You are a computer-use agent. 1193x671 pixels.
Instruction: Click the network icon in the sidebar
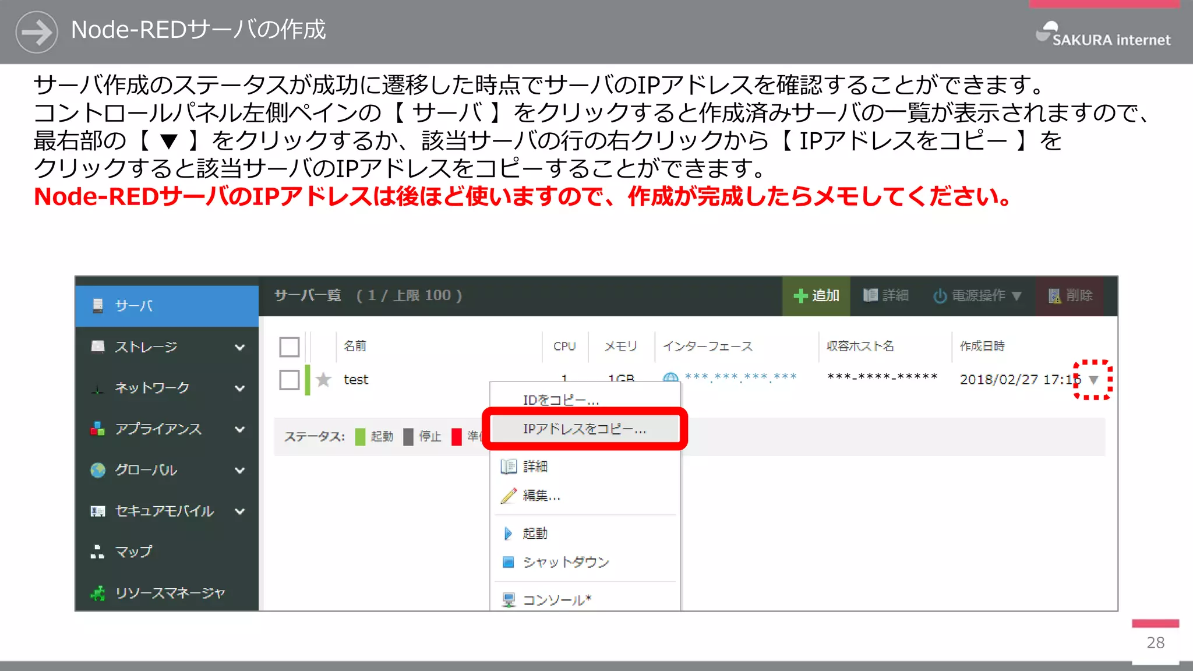pyautogui.click(x=98, y=389)
